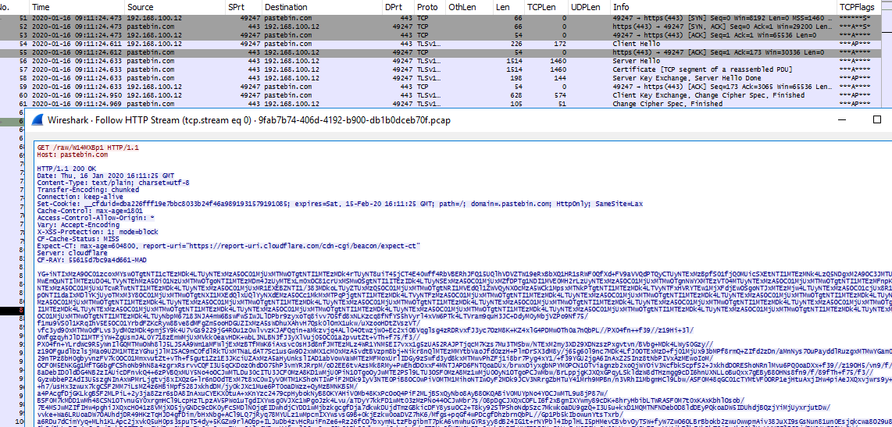Click the Wireshark shark fin icon in dialog title
Viewport: 892px width, 427px height.
(37, 120)
